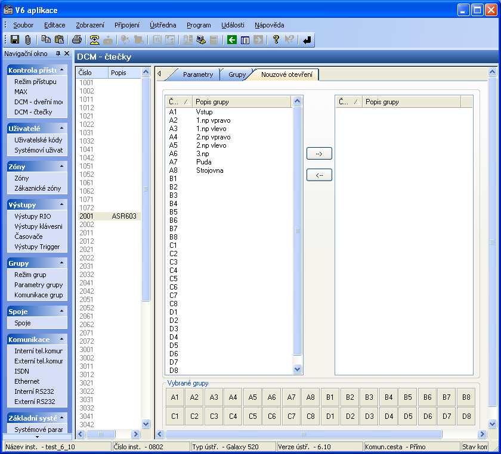Click the greyed forward arrow icon
The height and width of the screenshot is (454, 501).
258,39
